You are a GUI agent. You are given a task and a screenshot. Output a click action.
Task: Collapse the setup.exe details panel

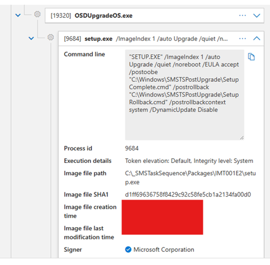257,38
